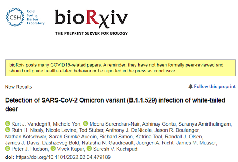Image resolution: width=238 pixels, height=162 pixels.
Task: Click ORCID icon before Meera Surendran-Nair
Action: click(85, 124)
